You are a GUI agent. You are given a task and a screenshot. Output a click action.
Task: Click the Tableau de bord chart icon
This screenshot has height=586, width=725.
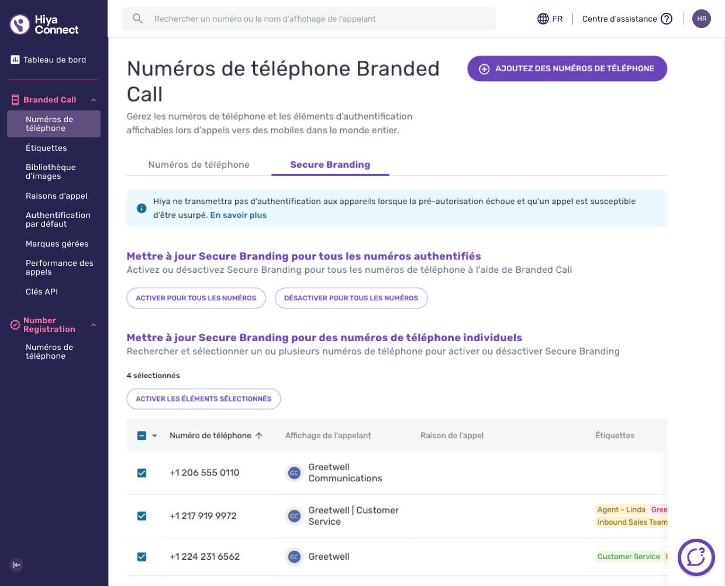(15, 60)
